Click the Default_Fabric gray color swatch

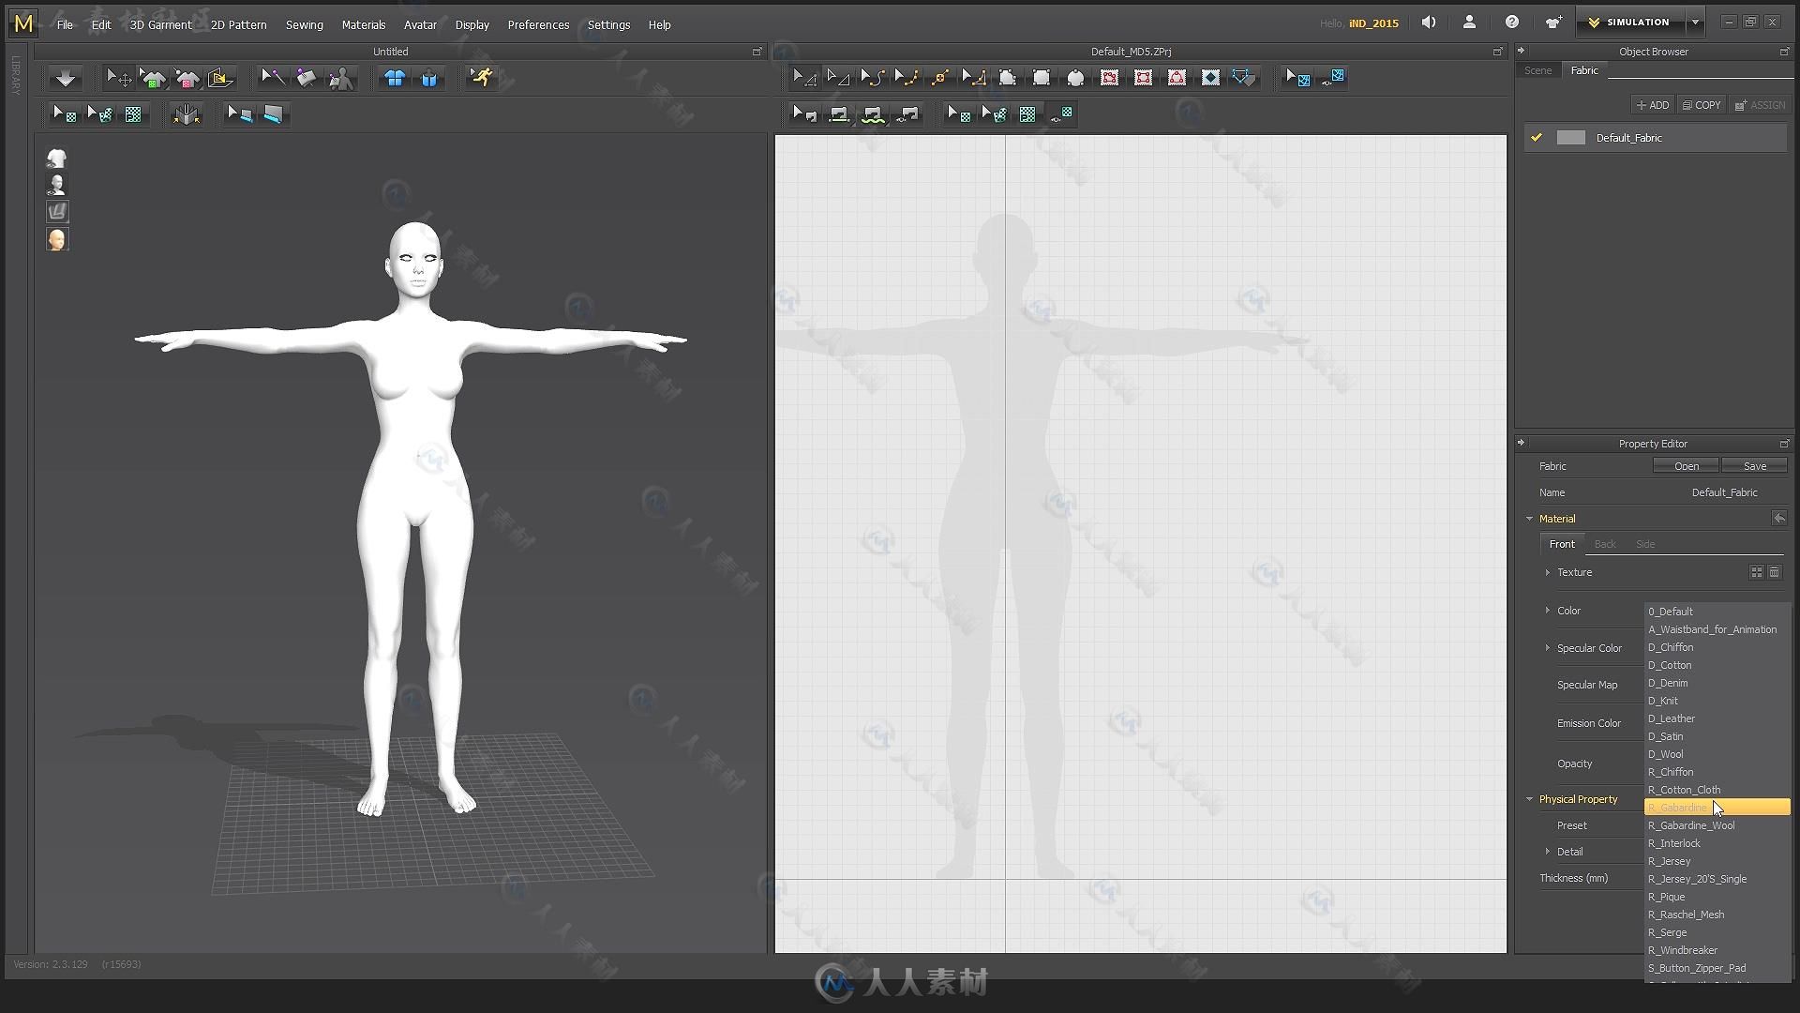[x=1570, y=138]
